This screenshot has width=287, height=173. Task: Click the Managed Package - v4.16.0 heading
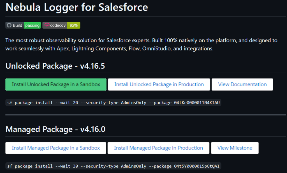tap(55, 129)
